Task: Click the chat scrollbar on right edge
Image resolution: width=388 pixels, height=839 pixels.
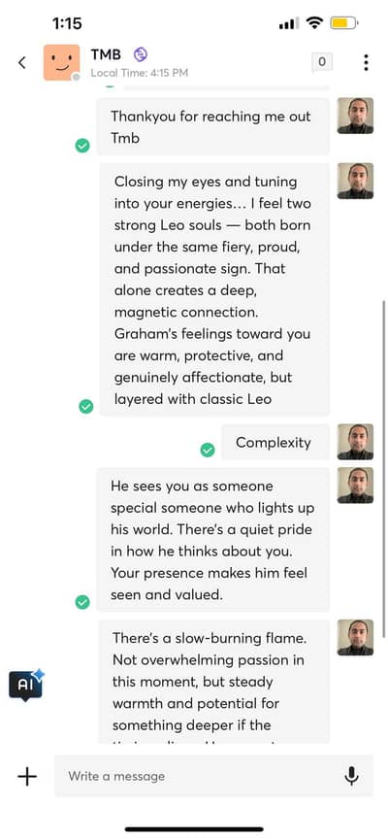Action: [x=384, y=468]
